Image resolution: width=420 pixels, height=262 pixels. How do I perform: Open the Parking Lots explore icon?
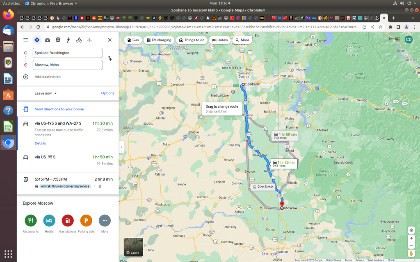(x=86, y=221)
